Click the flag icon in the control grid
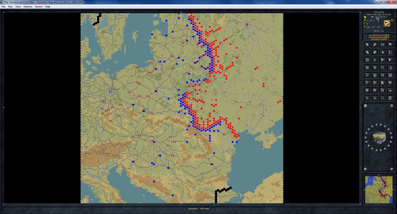The image size is (397, 214). pyautogui.click(x=390, y=45)
